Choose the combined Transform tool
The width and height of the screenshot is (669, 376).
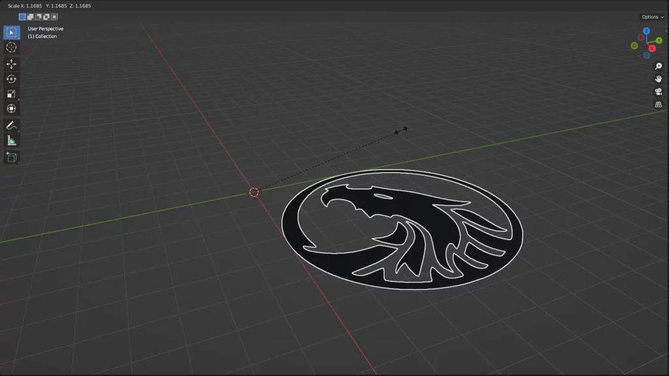click(x=12, y=109)
